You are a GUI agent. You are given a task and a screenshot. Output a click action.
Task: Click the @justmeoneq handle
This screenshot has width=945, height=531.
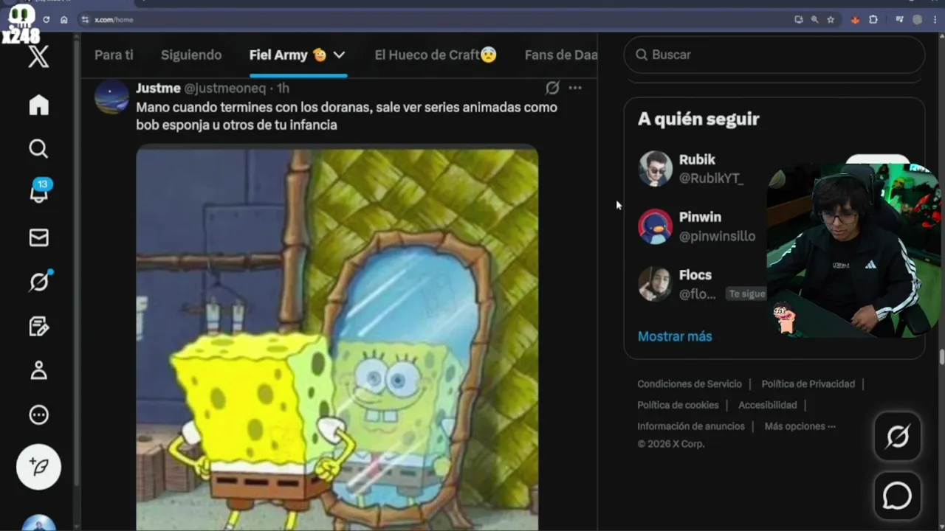pos(224,88)
